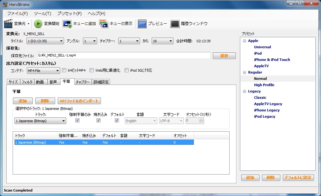
Task: Click the キューの表示 show queue icon
Action: pos(104,24)
